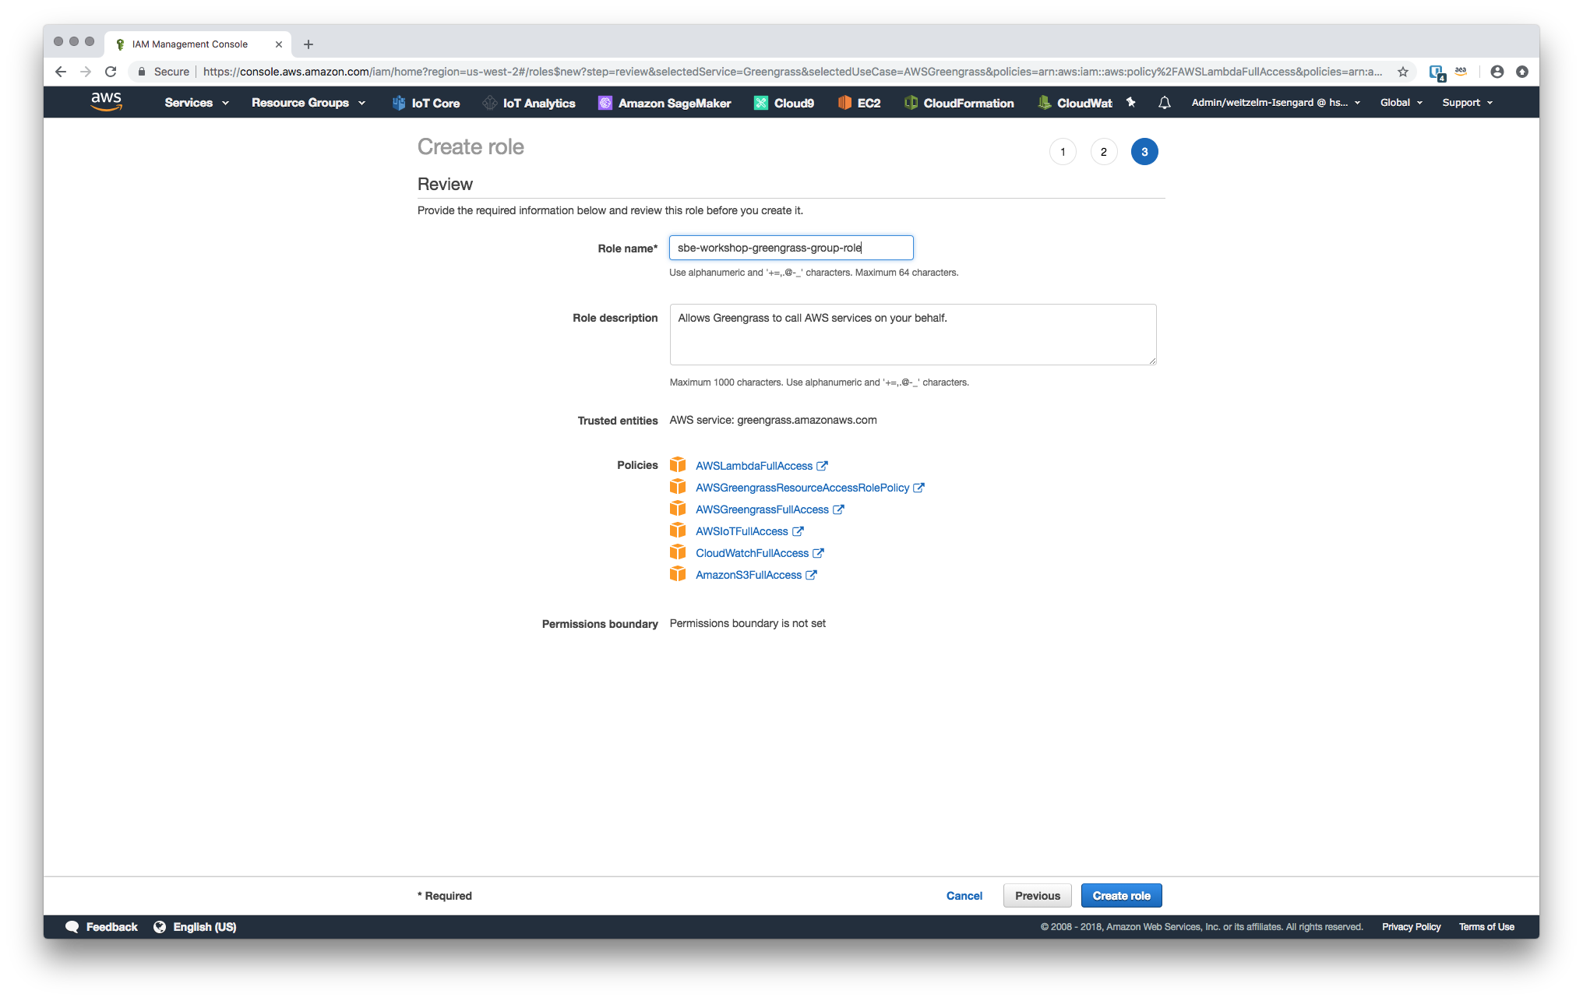Click external-link icon after CloudWatchFullAccess
This screenshot has height=1001, width=1583.
coord(818,553)
